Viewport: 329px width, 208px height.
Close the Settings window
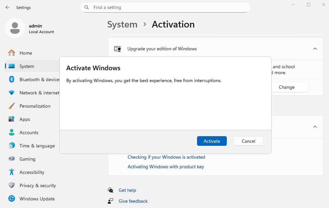click(x=324, y=5)
